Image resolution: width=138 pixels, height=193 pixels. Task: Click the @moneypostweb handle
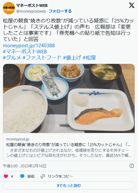coord(31,11)
